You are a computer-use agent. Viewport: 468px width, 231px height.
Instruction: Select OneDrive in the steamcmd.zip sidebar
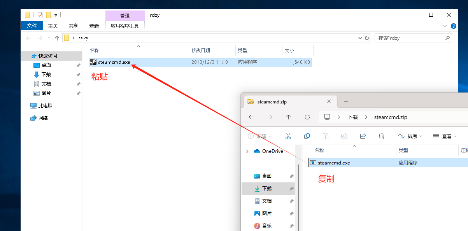point(268,151)
